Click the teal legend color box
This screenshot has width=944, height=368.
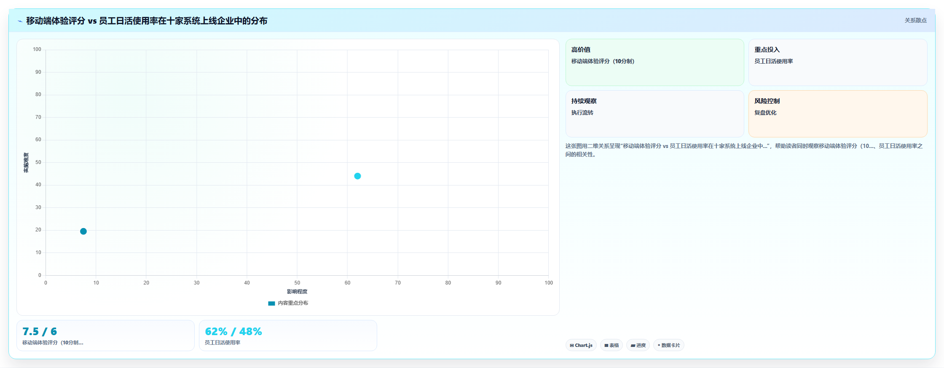click(271, 304)
